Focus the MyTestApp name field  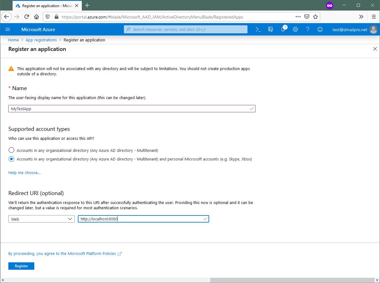click(x=132, y=109)
